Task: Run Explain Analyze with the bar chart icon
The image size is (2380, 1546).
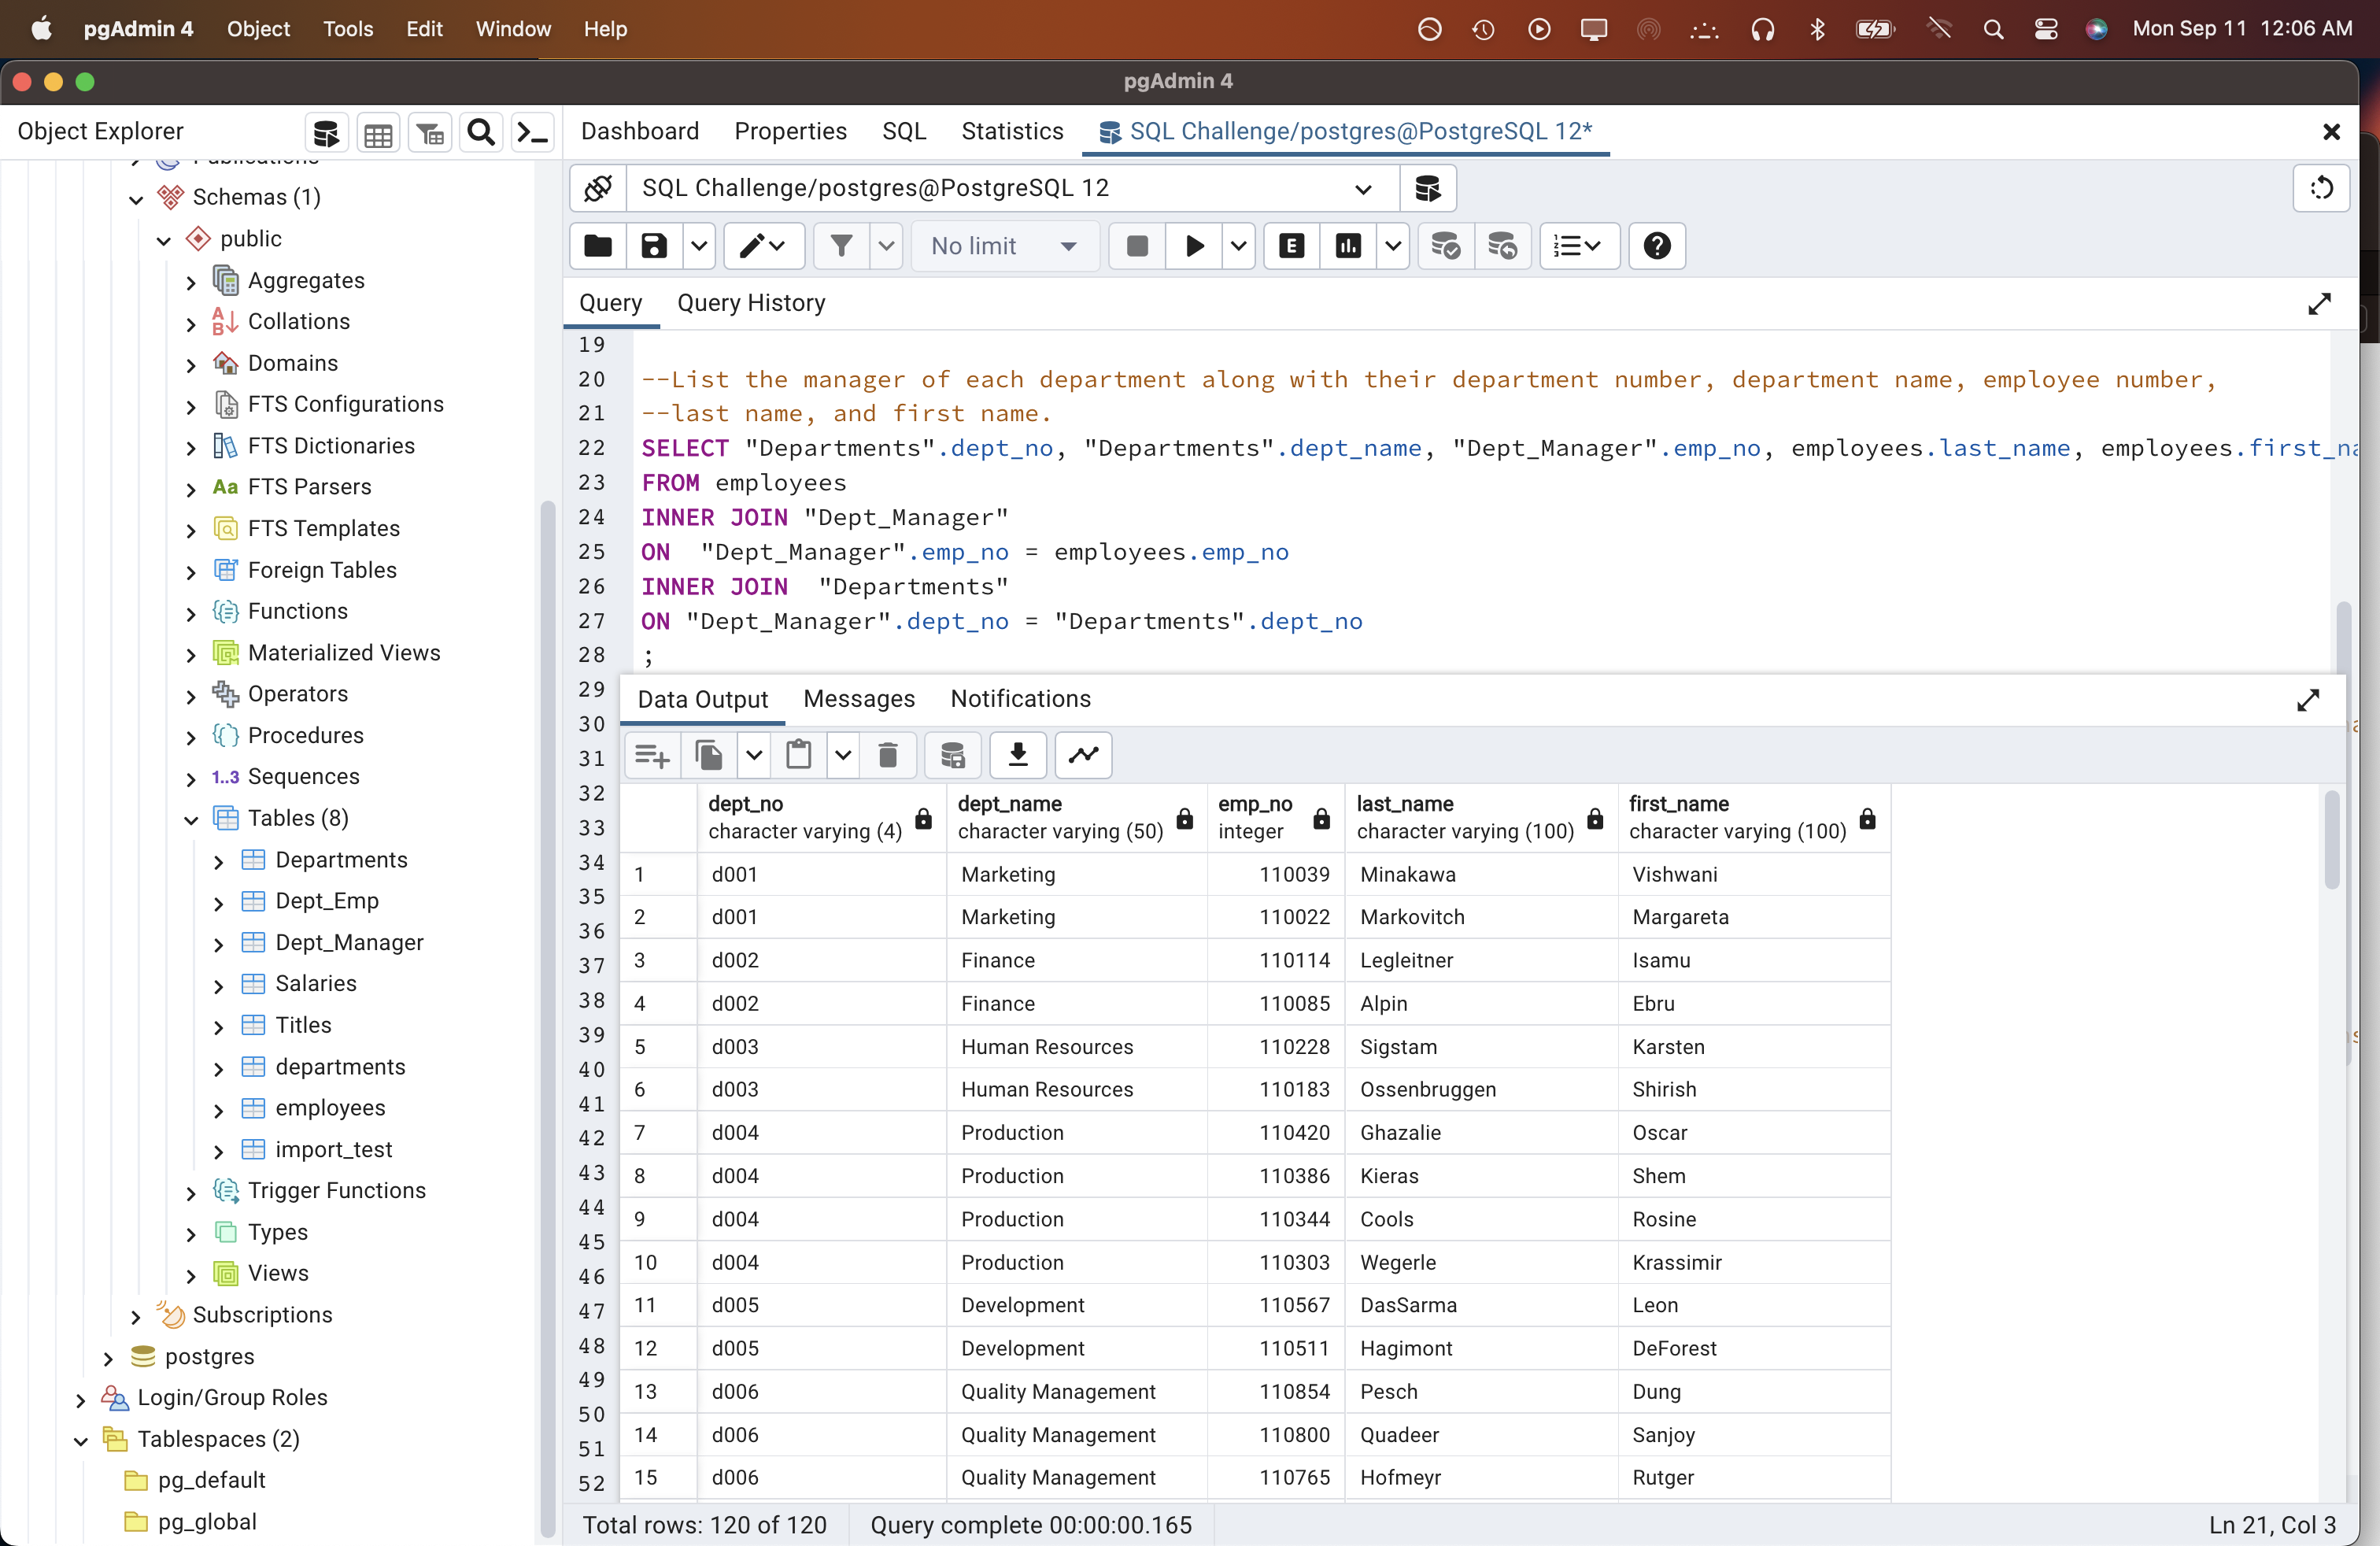Action: tap(1349, 246)
